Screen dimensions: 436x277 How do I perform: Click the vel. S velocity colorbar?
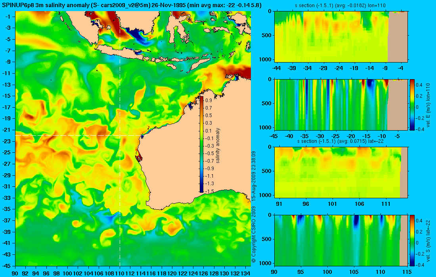(x=412, y=240)
